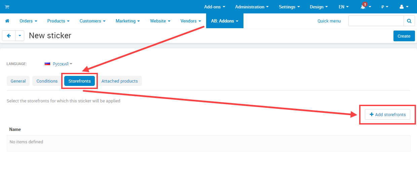Open the Products menu
Image resolution: width=417 pixels, height=190 pixels.
[58, 21]
